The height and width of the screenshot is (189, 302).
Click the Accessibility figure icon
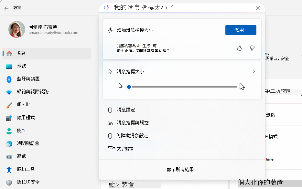click(9, 170)
